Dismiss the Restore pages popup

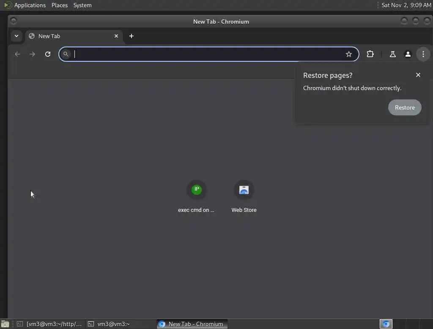pos(418,75)
